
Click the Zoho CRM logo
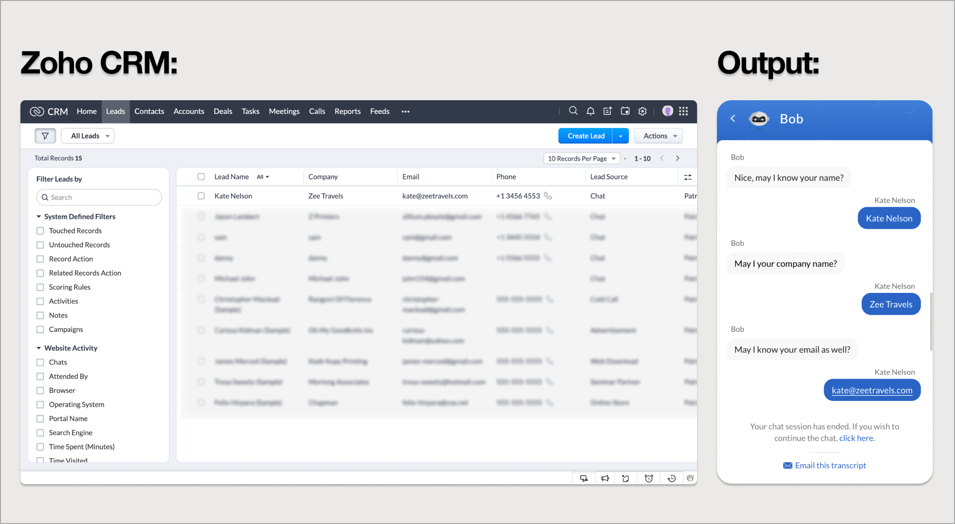pyautogui.click(x=49, y=111)
